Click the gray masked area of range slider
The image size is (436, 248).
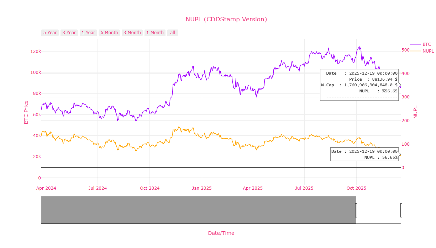(198, 210)
